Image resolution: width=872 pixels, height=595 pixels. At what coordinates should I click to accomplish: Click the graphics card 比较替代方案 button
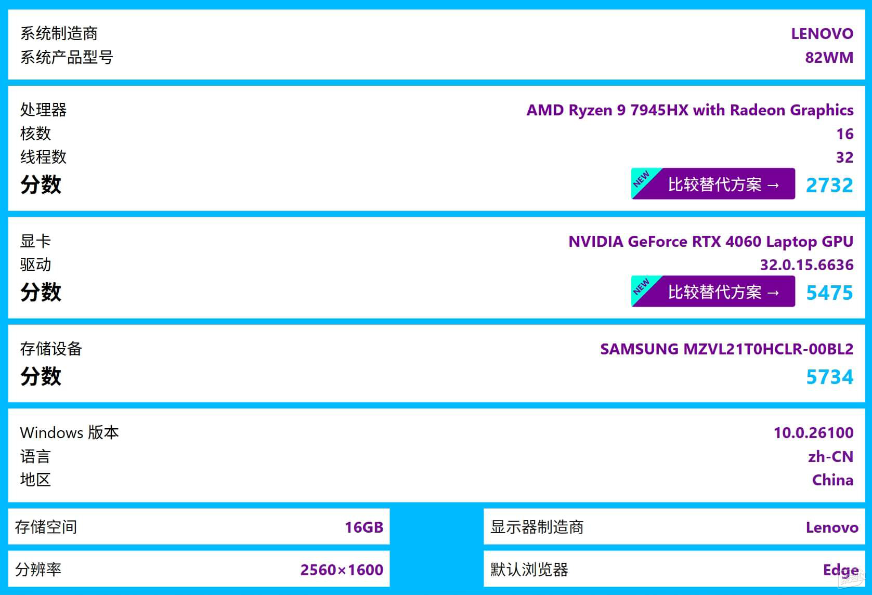tap(713, 292)
